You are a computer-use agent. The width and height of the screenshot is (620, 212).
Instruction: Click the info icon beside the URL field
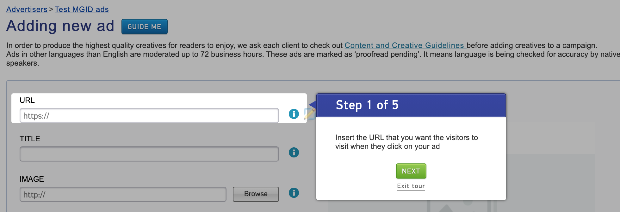click(x=294, y=114)
